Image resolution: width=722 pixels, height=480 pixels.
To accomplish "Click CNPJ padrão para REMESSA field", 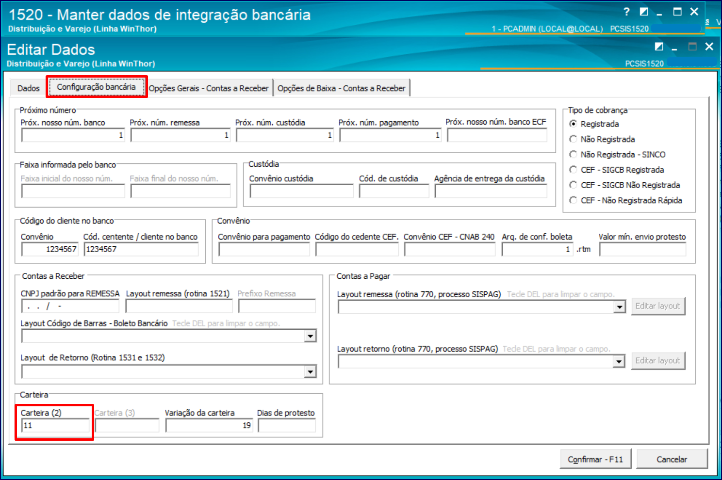I will pos(70,306).
